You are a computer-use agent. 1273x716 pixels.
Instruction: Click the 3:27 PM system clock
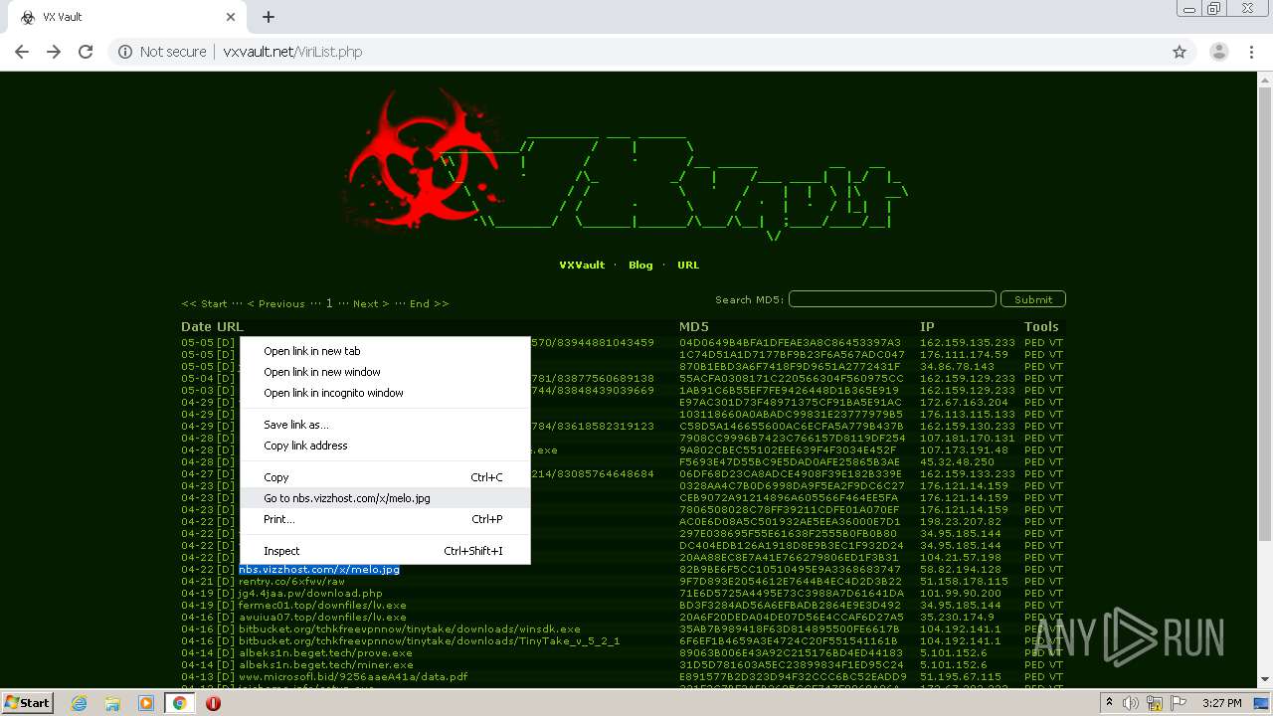click(1221, 703)
